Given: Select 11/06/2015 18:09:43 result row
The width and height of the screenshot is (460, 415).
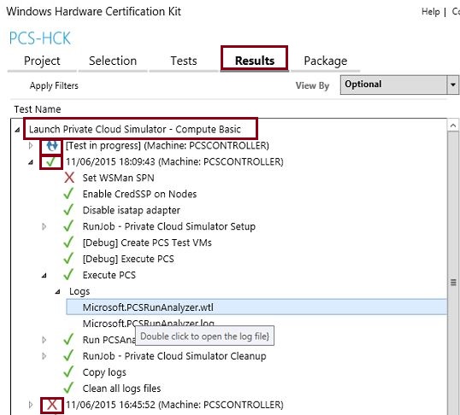Looking at the screenshot, I should pyautogui.click(x=174, y=161).
